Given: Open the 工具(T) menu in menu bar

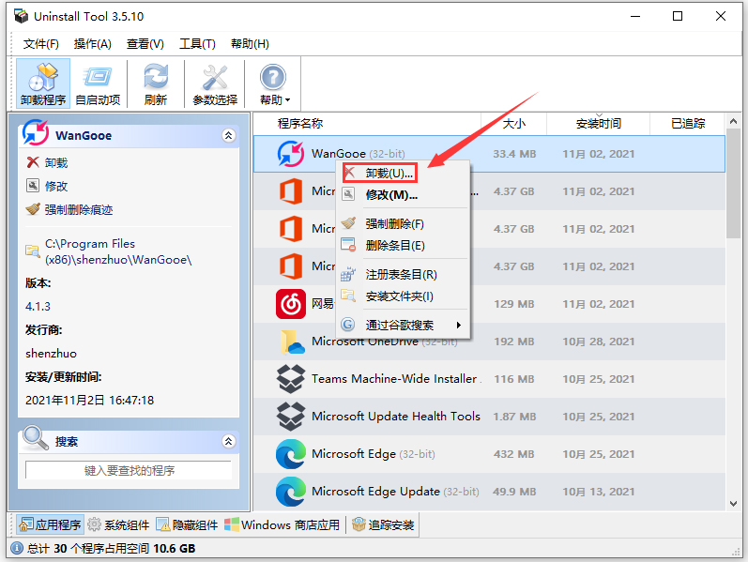Looking at the screenshot, I should click(197, 44).
